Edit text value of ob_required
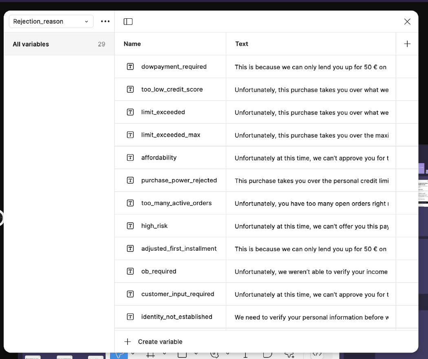The height and width of the screenshot is (359, 428). 311,271
